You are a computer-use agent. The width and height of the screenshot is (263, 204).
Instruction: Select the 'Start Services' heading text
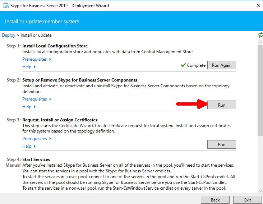coord(36,159)
